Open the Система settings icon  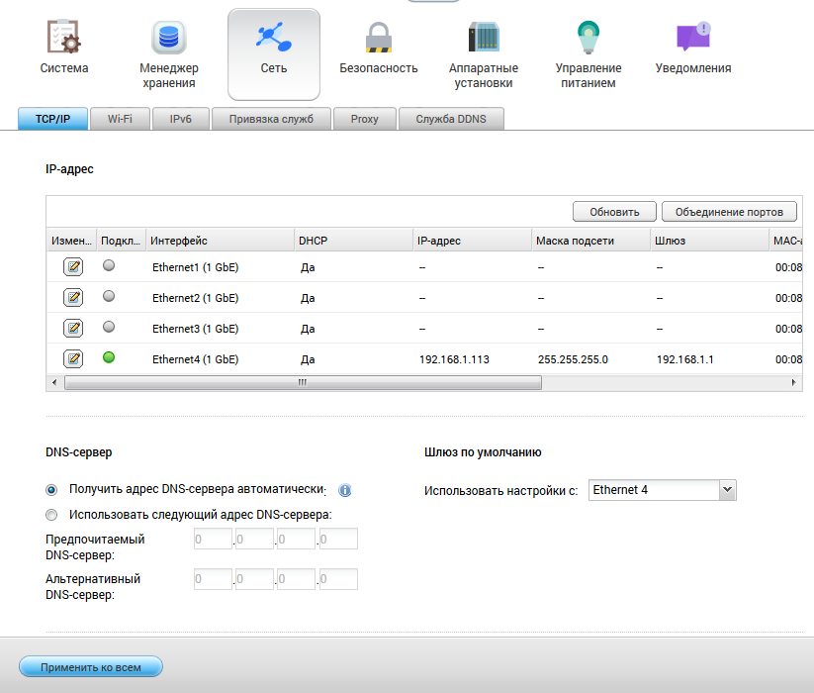(x=64, y=38)
